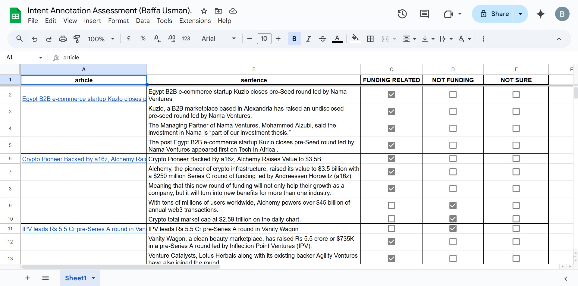
Task: Open the comments panel icon
Action: click(x=424, y=14)
